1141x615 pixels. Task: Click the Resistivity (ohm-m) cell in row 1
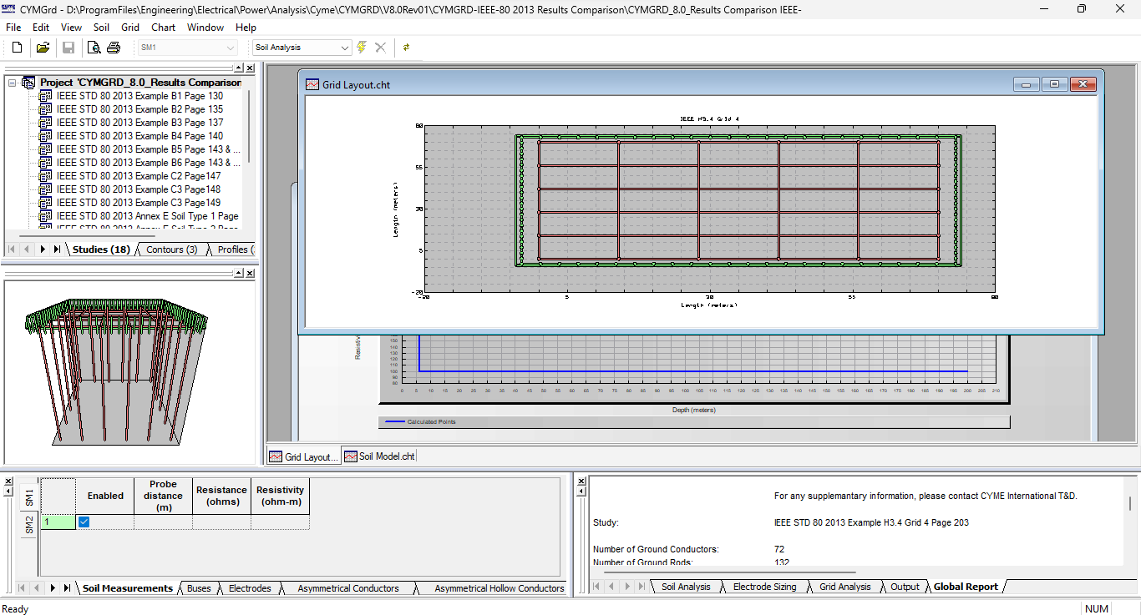280,522
